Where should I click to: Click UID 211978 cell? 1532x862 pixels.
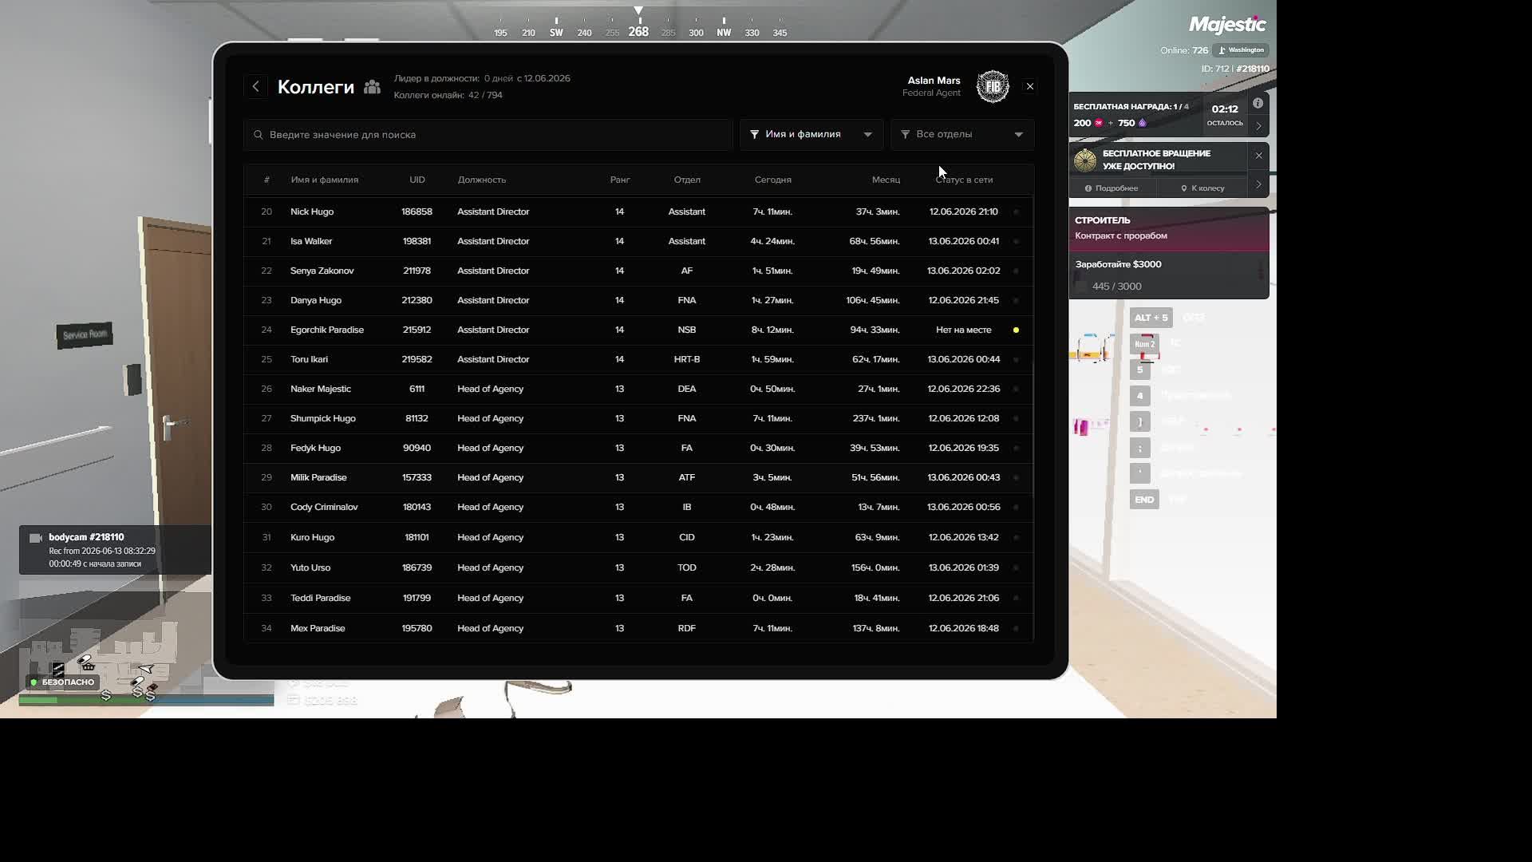click(x=417, y=271)
